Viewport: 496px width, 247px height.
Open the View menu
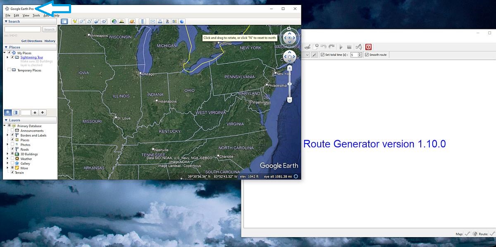(x=26, y=15)
